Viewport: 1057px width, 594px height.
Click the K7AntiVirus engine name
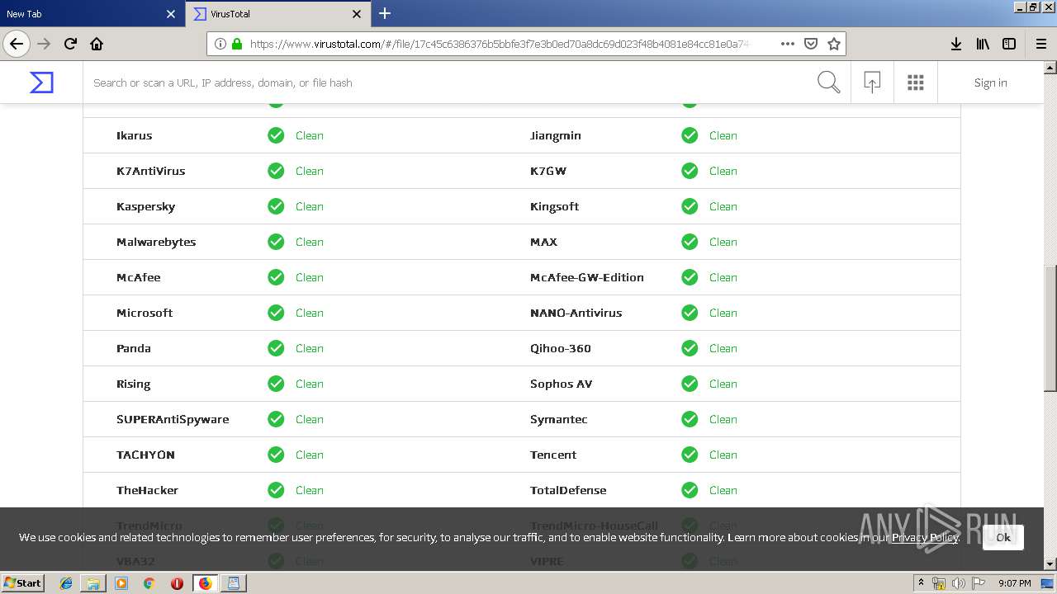click(150, 171)
